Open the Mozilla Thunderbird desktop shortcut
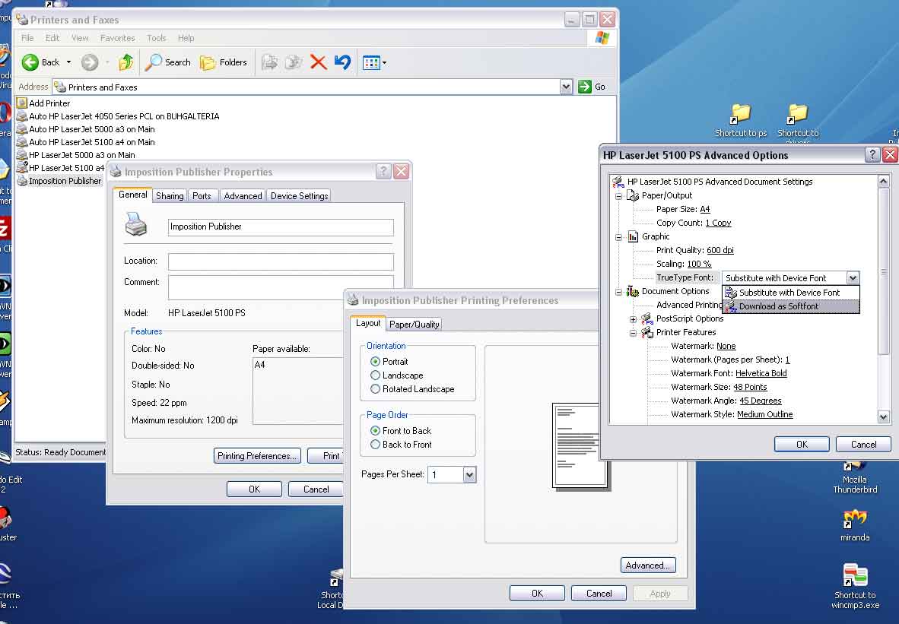 tap(855, 477)
